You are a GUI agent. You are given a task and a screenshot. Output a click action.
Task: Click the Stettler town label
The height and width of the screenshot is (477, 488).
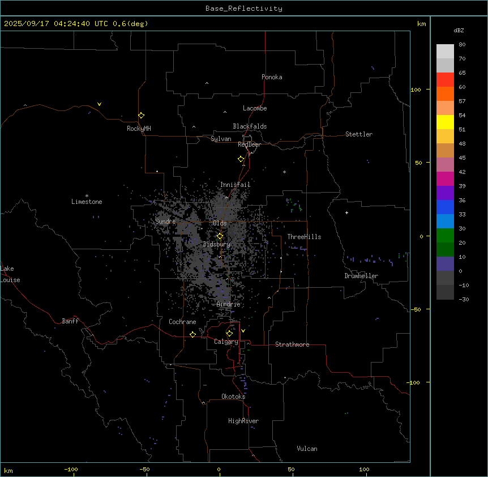359,134
